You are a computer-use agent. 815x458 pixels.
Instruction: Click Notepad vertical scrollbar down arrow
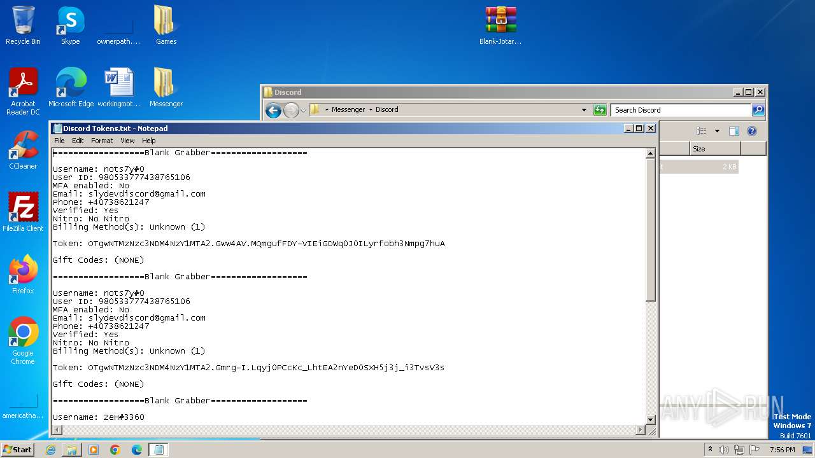[650, 420]
